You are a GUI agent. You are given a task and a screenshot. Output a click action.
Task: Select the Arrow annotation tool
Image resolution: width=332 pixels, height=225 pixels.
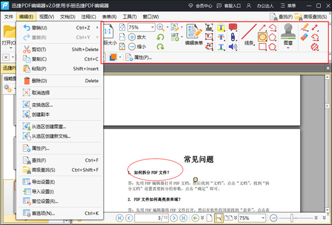click(262, 28)
